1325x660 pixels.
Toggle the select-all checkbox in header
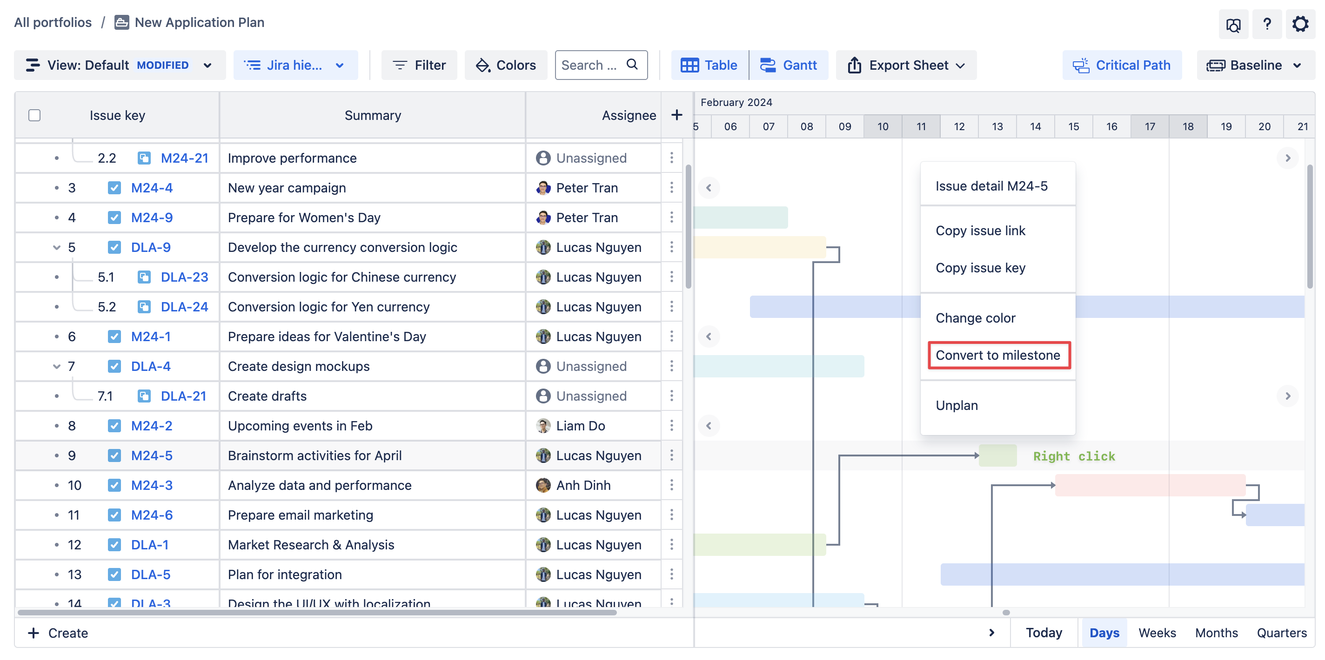coord(34,115)
